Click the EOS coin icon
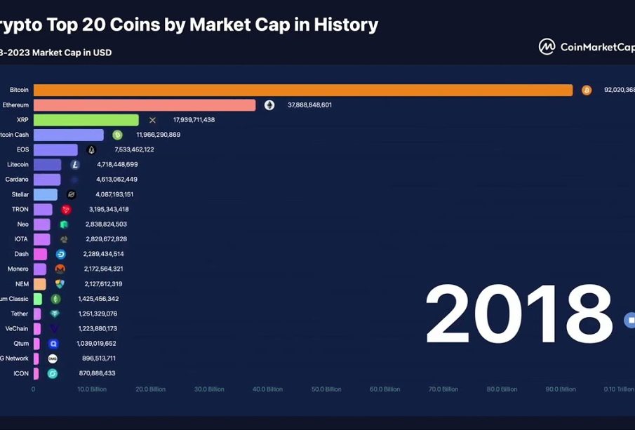635x430 pixels. coord(91,149)
